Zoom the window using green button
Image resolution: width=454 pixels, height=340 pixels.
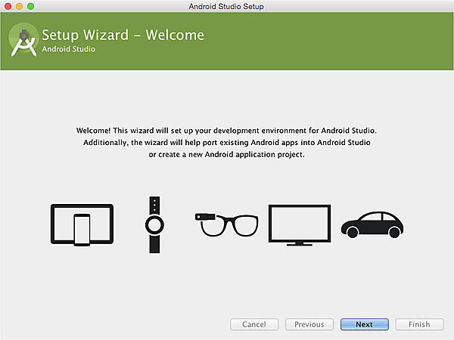click(31, 6)
